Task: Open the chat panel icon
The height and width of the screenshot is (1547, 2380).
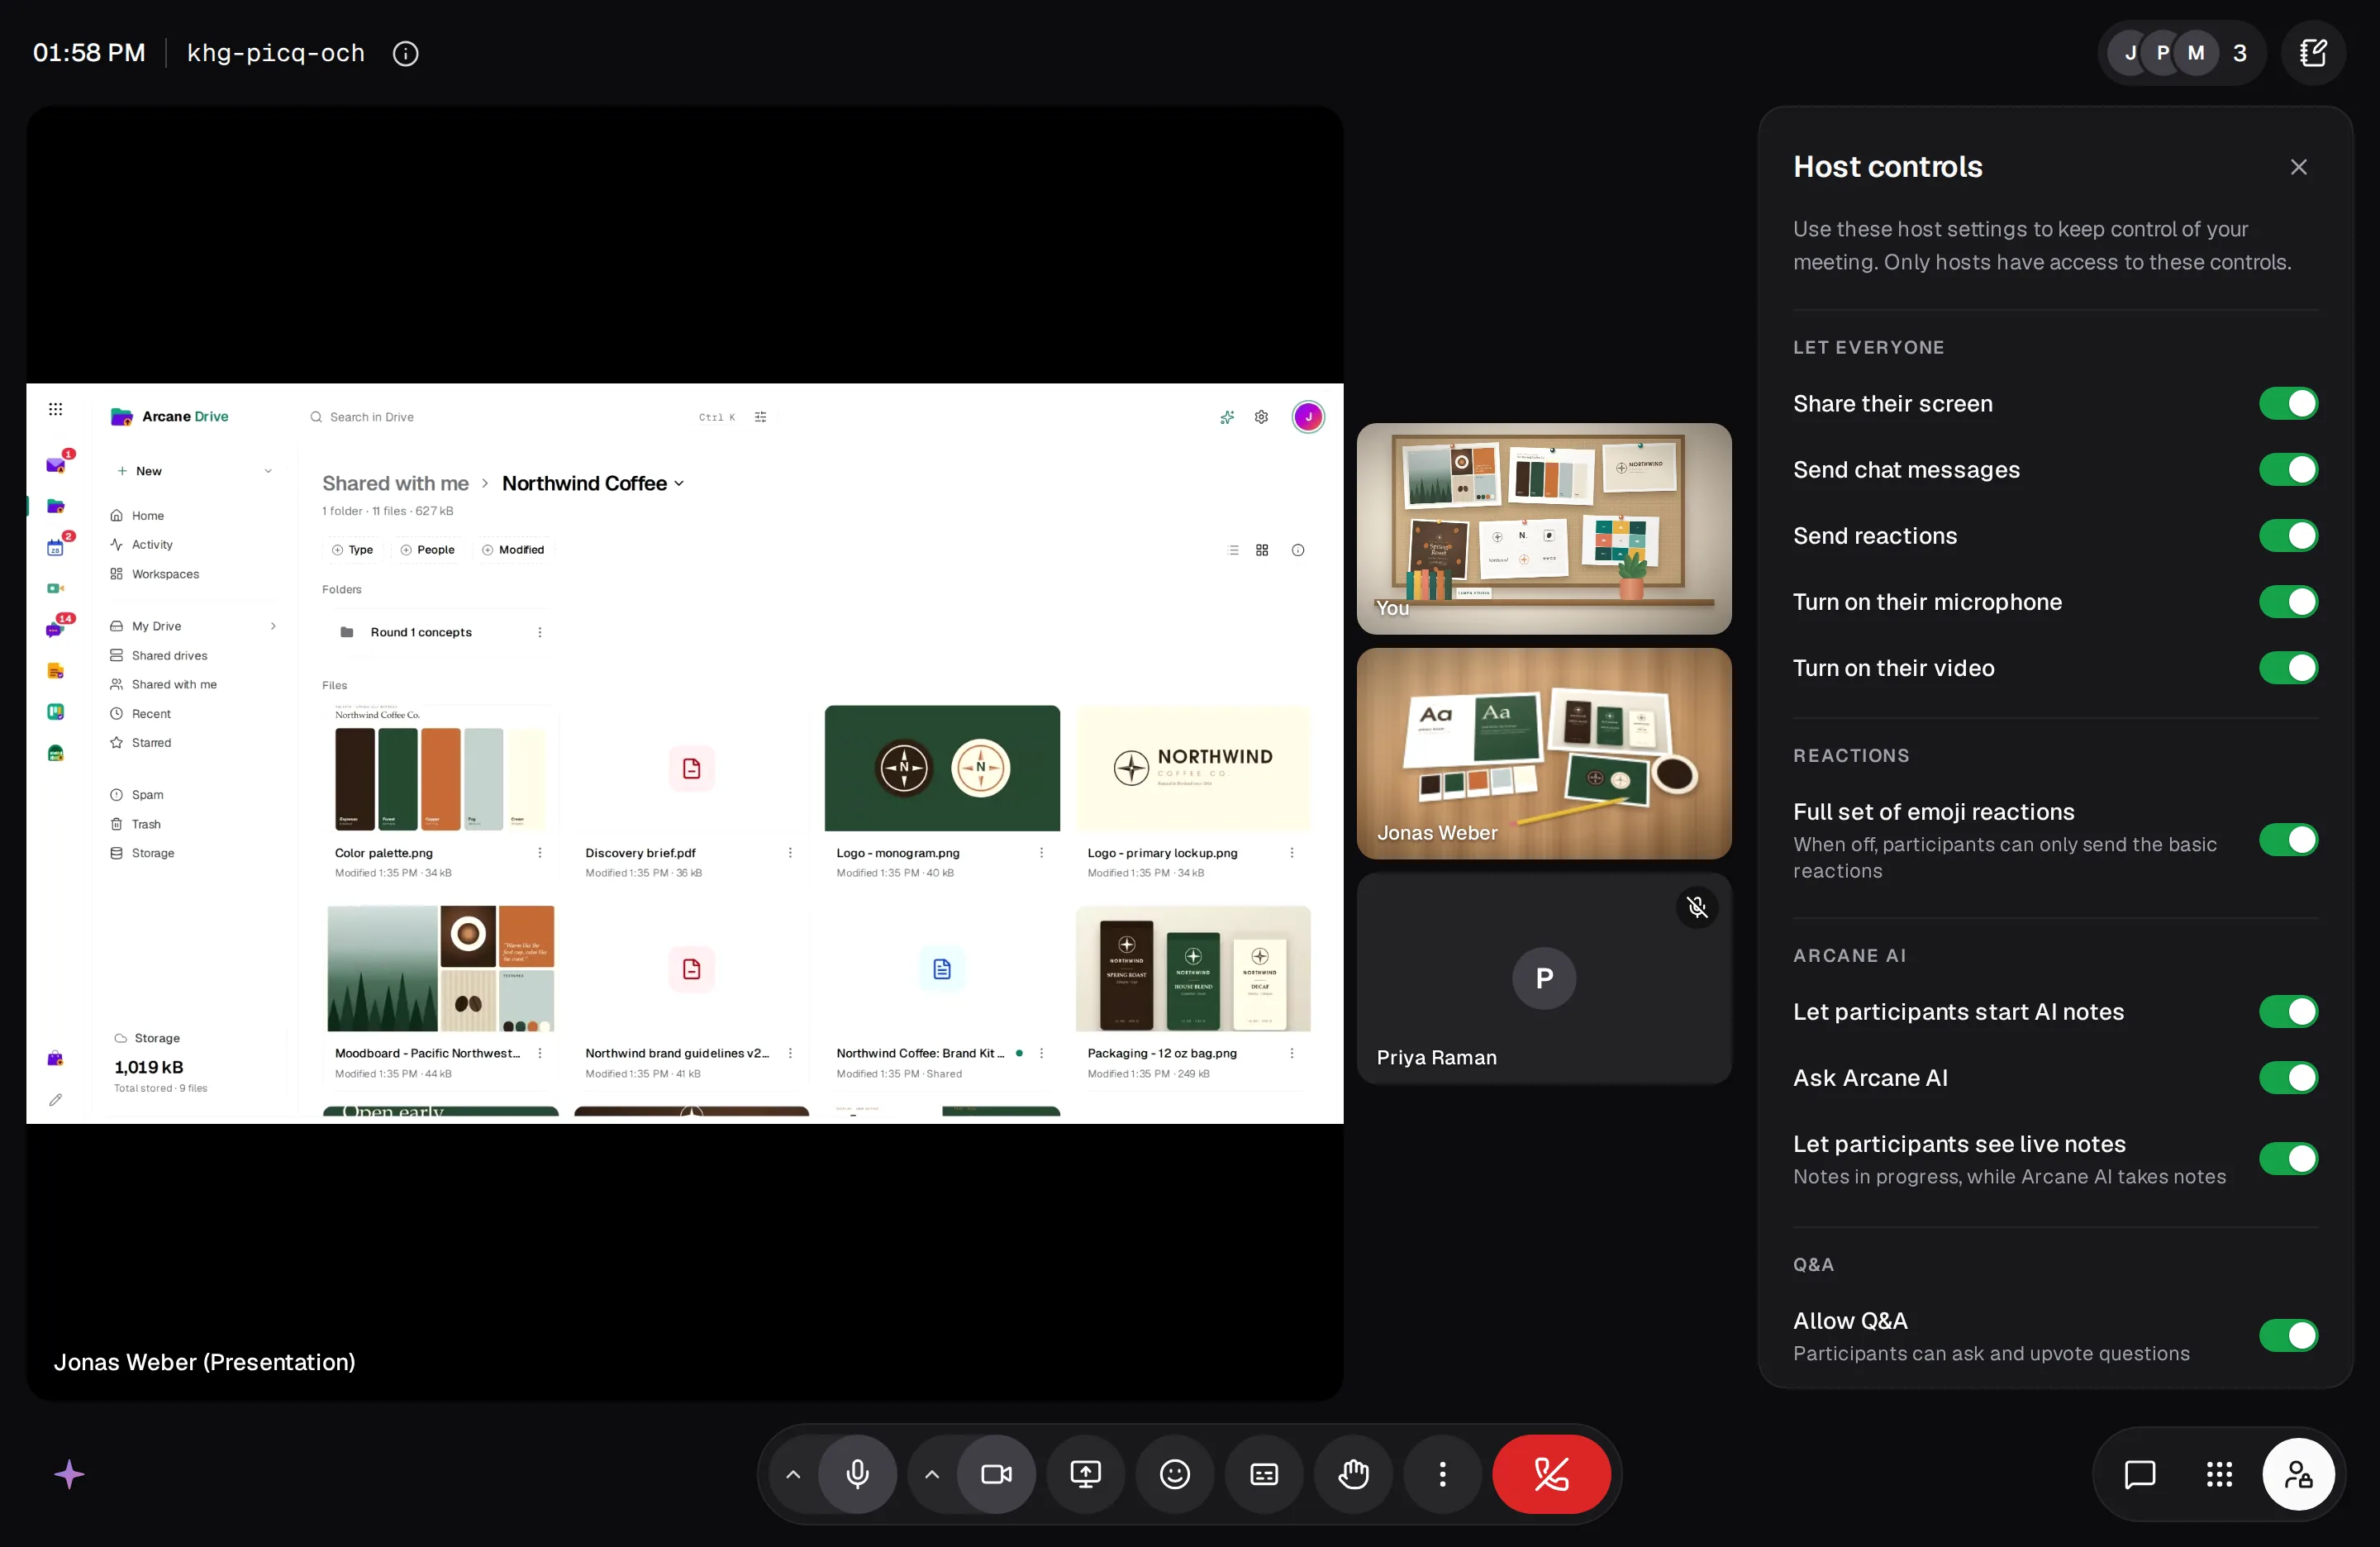Action: click(2139, 1473)
